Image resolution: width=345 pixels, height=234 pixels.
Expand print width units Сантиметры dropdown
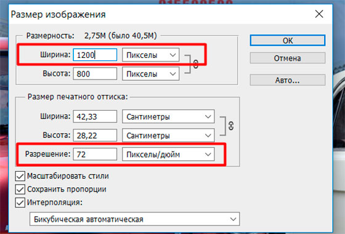(x=168, y=116)
